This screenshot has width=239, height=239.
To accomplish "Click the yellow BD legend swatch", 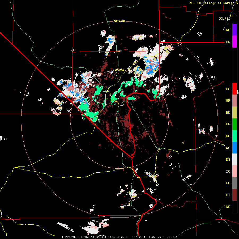I will click(234, 112).
